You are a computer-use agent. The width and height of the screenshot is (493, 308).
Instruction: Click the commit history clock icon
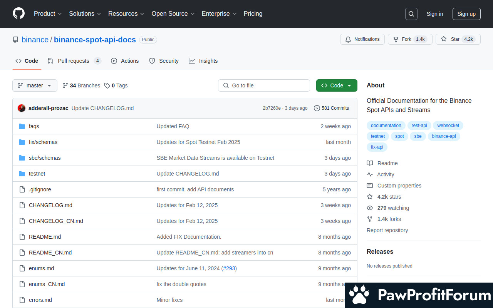click(x=317, y=108)
